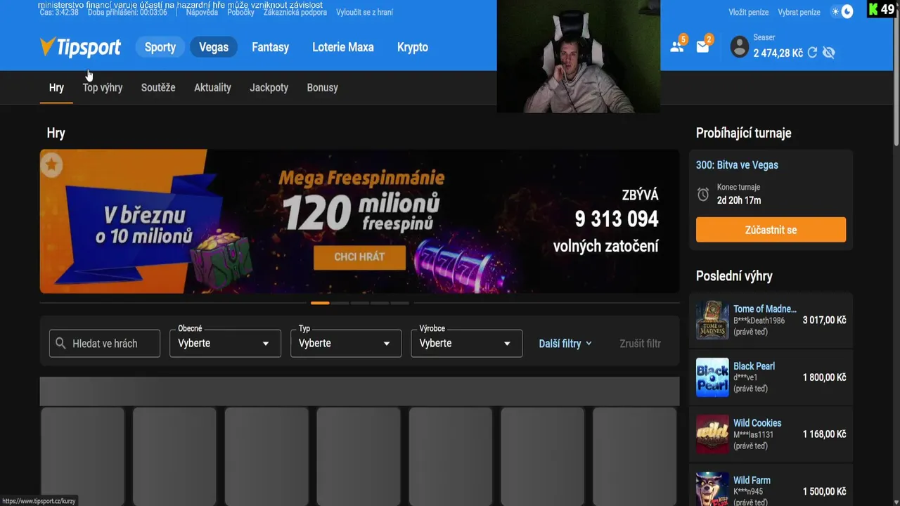The width and height of the screenshot is (900, 506).
Task: Click the 1 800,00 Kč win amount
Action: click(x=824, y=377)
